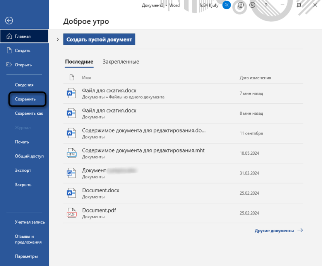Expand the templates panel with the chevron

[x=57, y=39]
